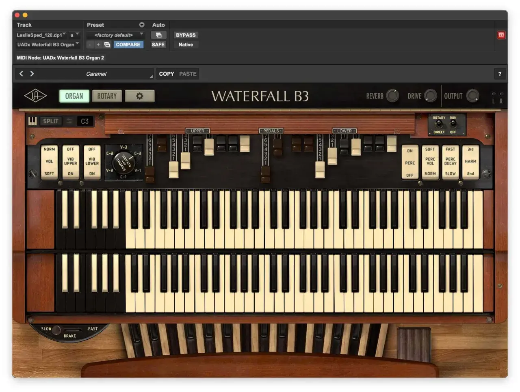Enable the SPLIT keyboard button
This screenshot has height=392, width=520.
(51, 121)
